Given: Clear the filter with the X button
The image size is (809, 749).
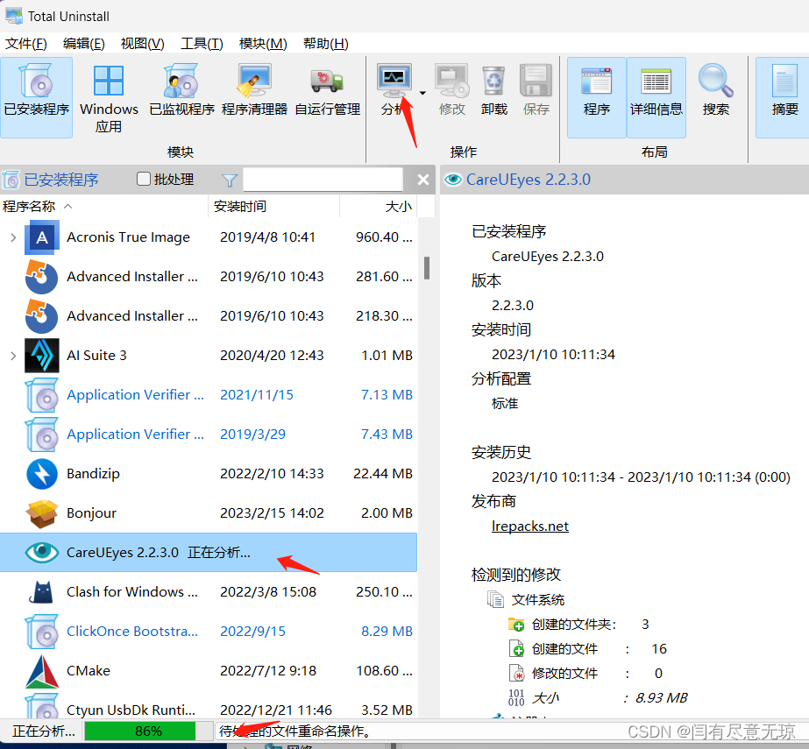Looking at the screenshot, I should [x=423, y=180].
